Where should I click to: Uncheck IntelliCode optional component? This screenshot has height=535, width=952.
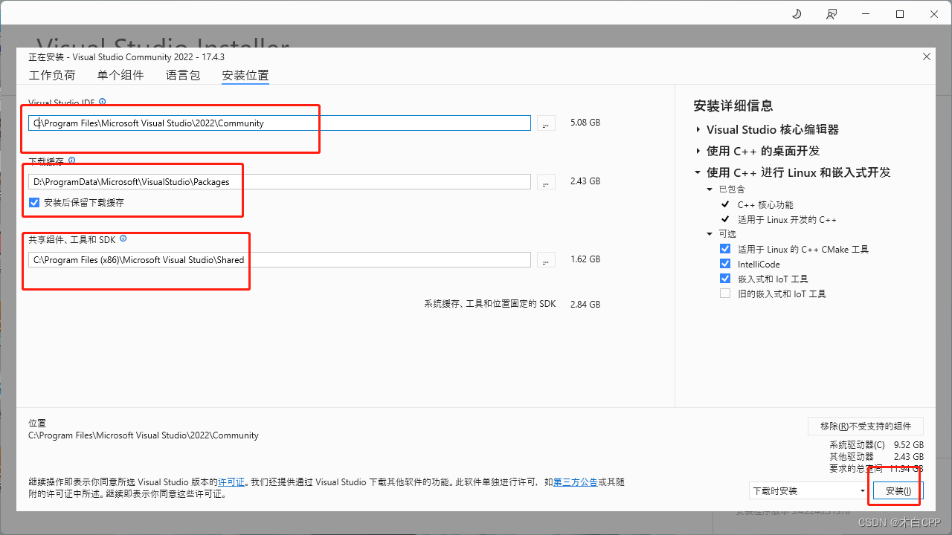click(x=725, y=264)
